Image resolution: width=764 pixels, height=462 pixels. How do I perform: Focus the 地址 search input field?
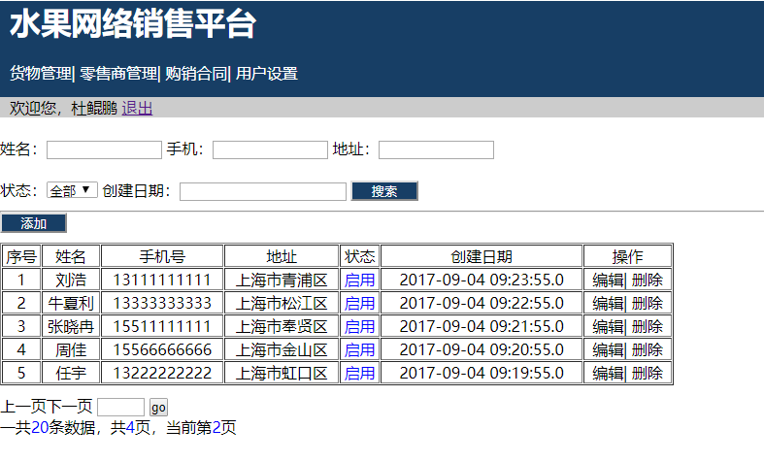436,149
